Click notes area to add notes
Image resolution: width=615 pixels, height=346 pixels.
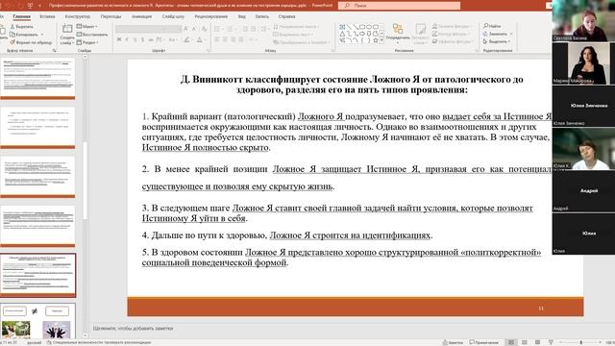point(133,329)
